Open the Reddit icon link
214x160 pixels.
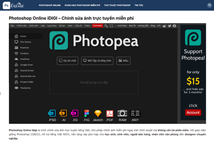[164, 26]
